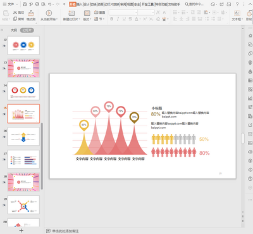This screenshot has width=253, height=234.
Task: Copy selection with 复制 icon
Action: coord(18,19)
